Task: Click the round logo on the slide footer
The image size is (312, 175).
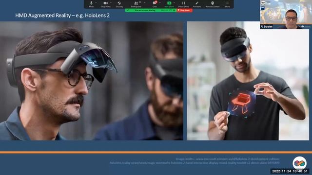Action: tap(299, 163)
